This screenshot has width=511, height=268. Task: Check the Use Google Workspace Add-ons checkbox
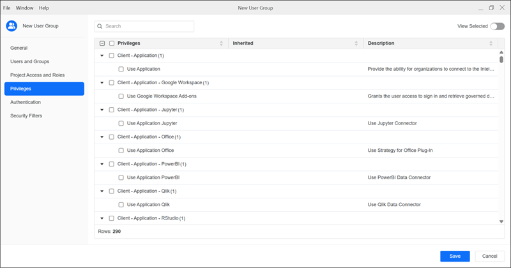121,96
